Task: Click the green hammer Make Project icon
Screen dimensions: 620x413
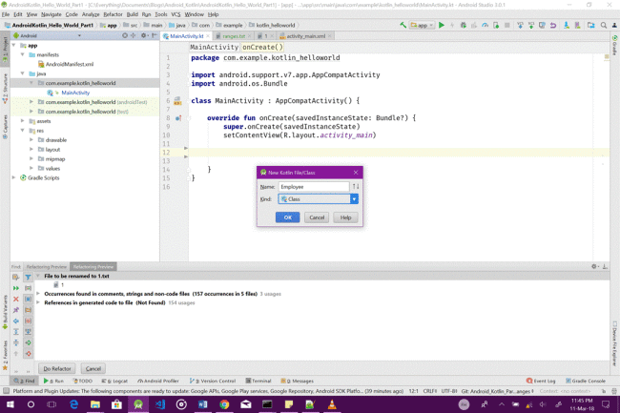Action: [403, 25]
